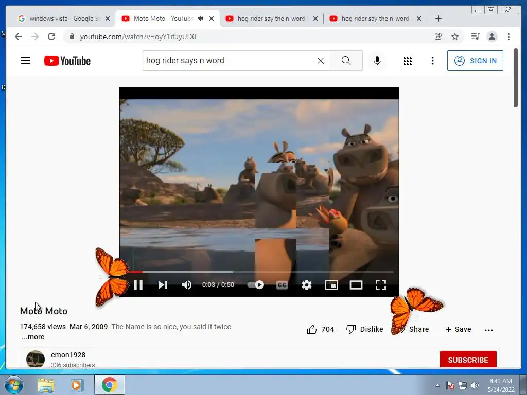Close the windows vista Google tab
Screen dimensions: 527x395
click(108, 19)
